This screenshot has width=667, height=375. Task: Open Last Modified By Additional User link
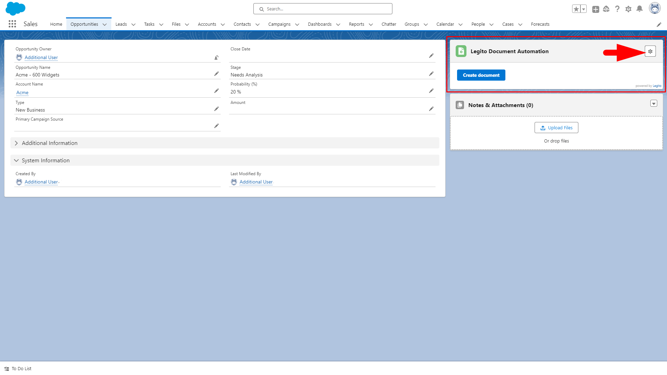[x=256, y=182]
